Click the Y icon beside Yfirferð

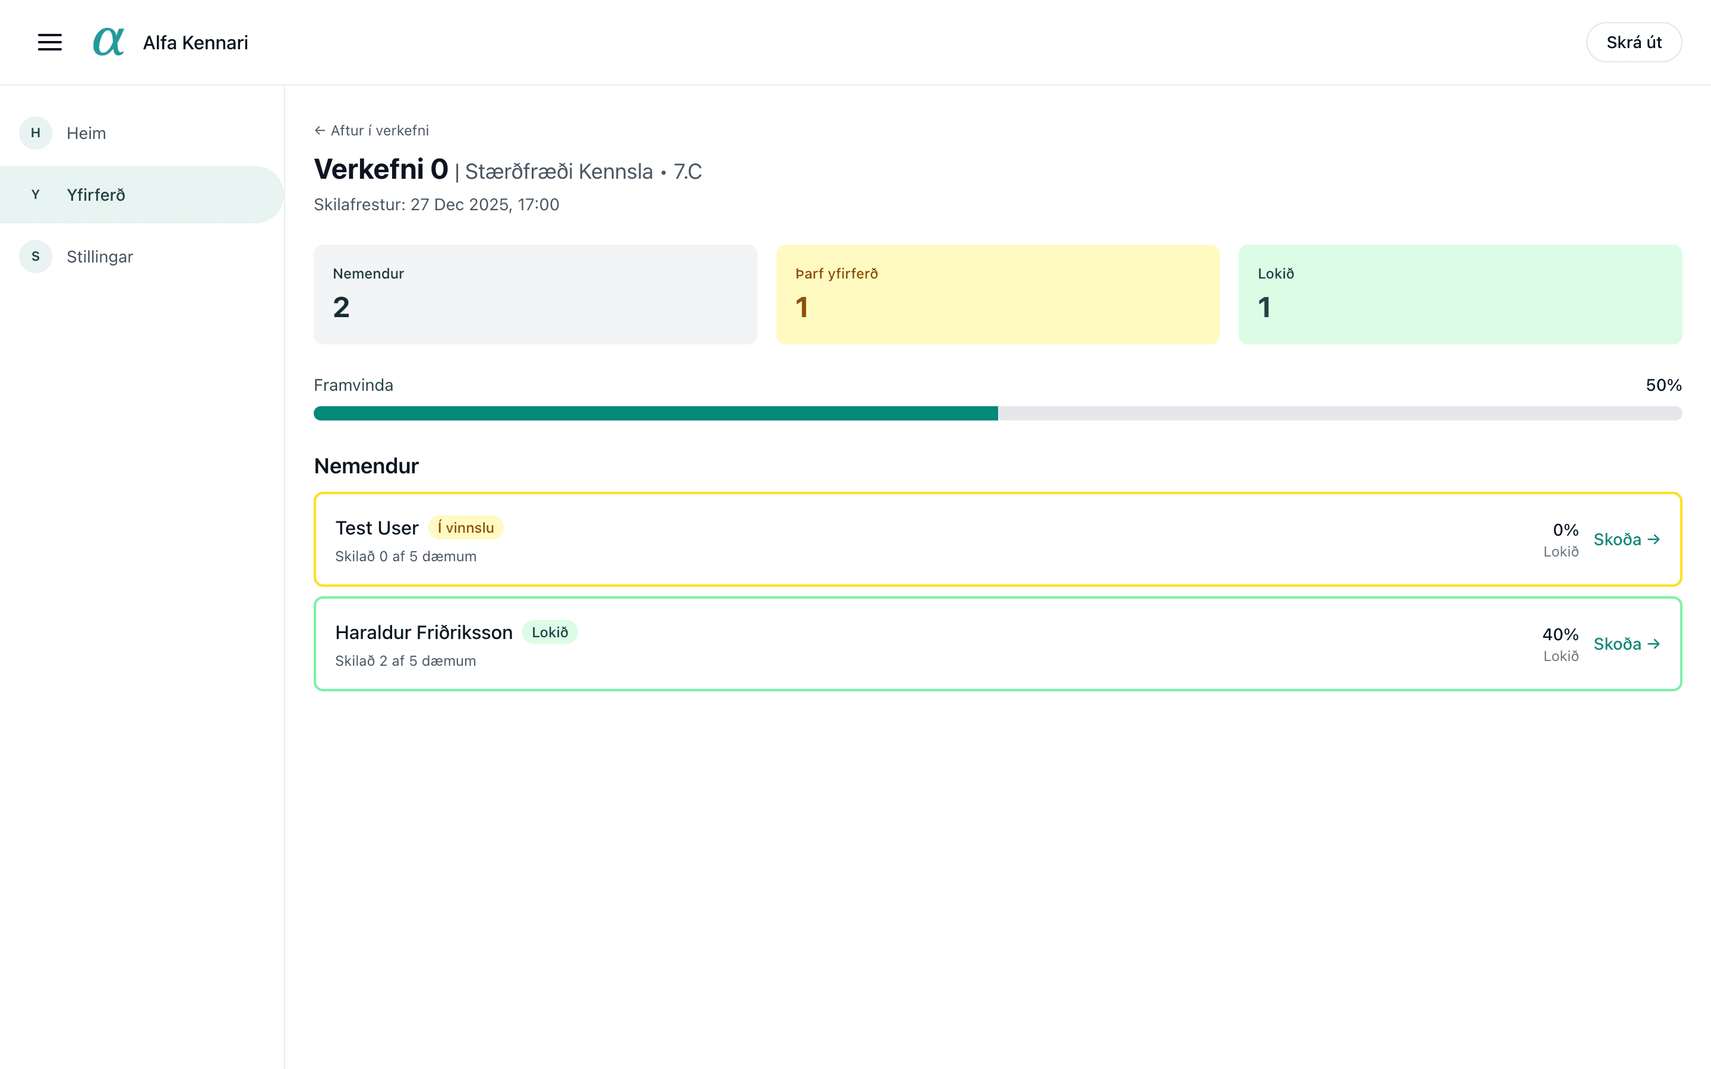click(36, 194)
